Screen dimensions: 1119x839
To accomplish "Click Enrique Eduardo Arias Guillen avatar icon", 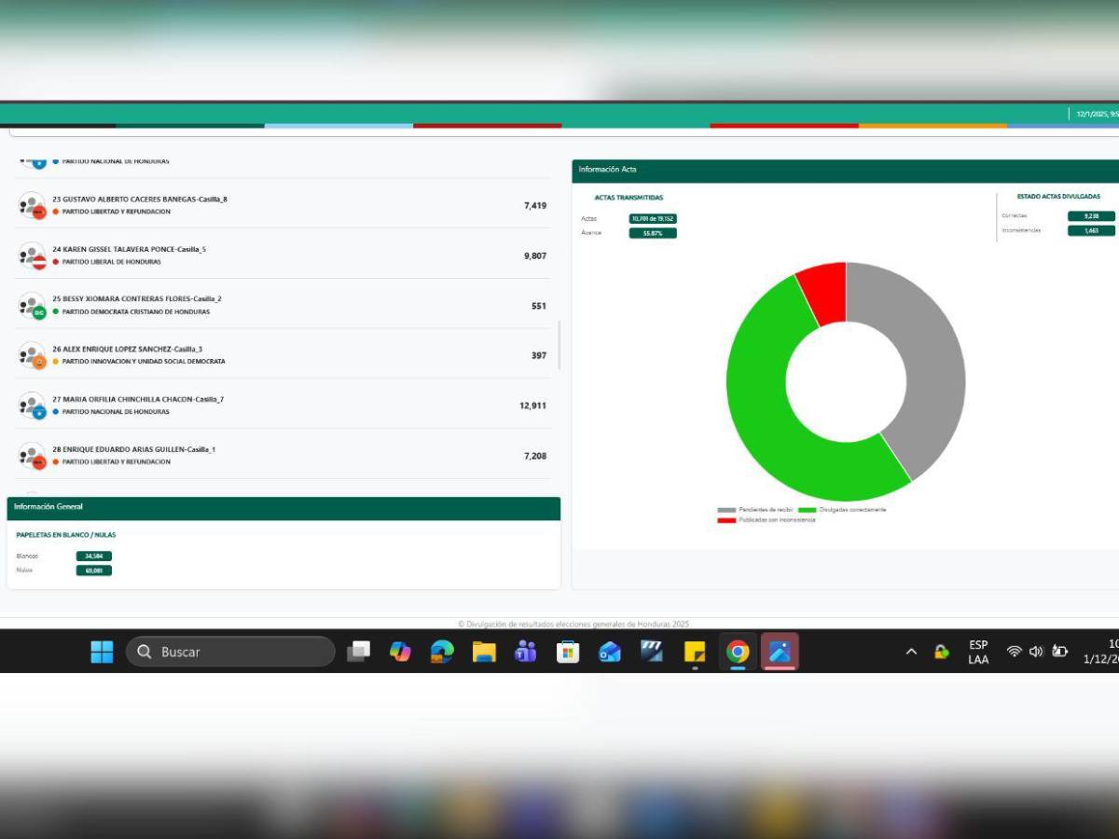I will (x=32, y=456).
